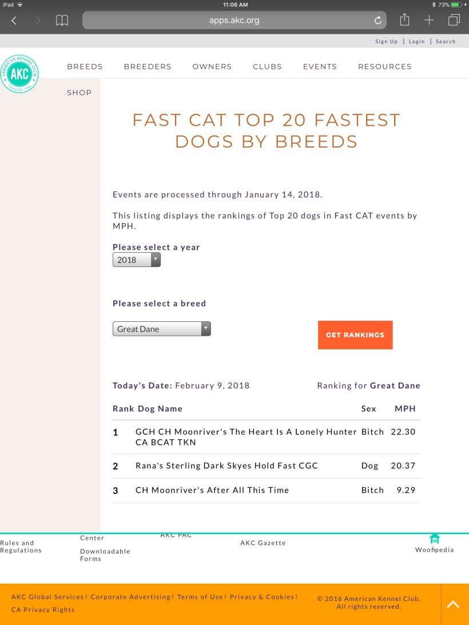
Task: Tap the apps.akc.org address field
Action: tap(234, 21)
